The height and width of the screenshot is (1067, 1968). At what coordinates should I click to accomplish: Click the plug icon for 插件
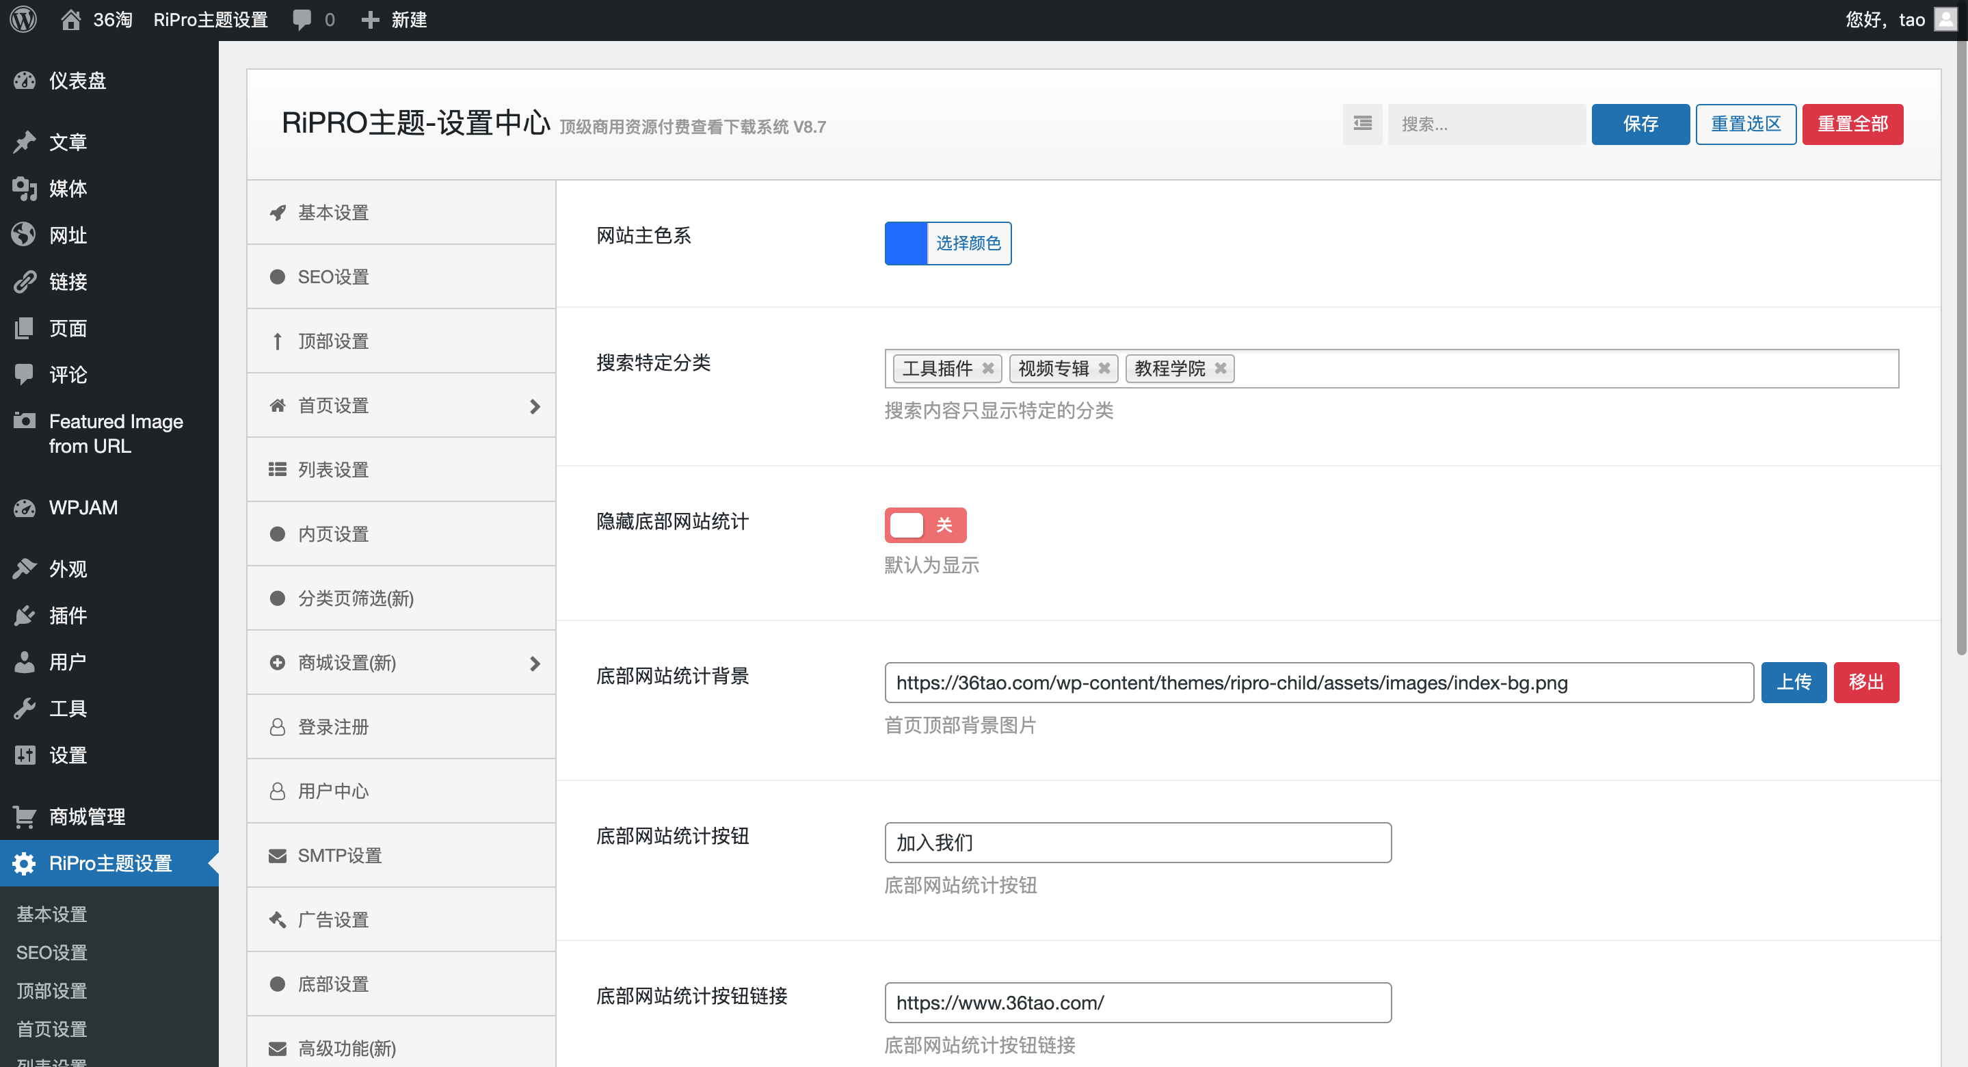pyautogui.click(x=25, y=616)
